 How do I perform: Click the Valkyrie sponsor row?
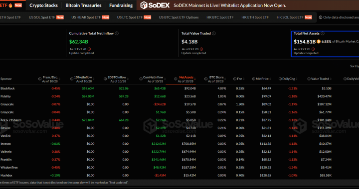6,152
